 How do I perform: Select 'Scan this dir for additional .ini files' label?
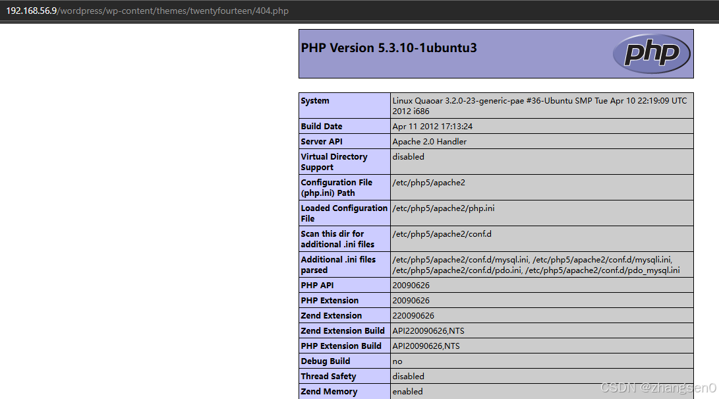(x=345, y=239)
